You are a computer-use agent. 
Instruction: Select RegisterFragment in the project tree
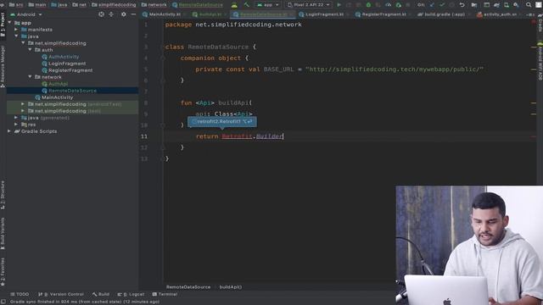point(70,70)
